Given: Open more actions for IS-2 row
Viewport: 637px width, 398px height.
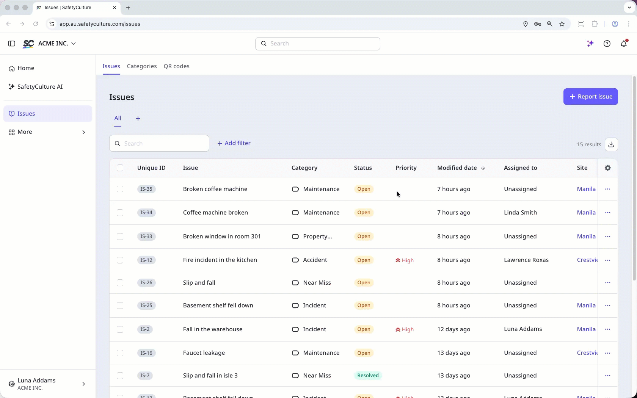Looking at the screenshot, I should [x=608, y=329].
